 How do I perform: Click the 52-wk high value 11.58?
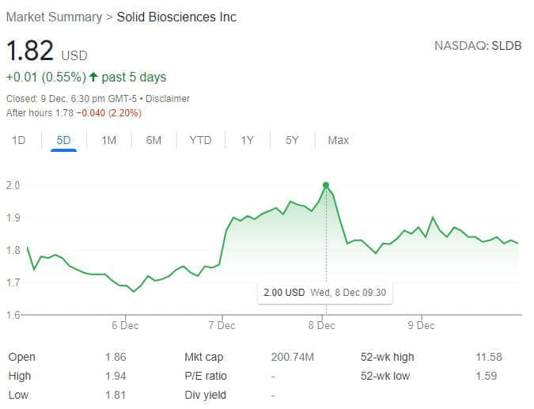[x=489, y=357]
